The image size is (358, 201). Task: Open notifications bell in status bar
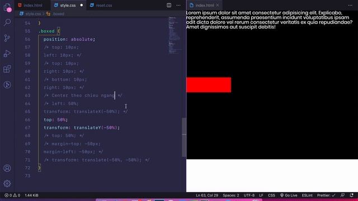(x=352, y=195)
